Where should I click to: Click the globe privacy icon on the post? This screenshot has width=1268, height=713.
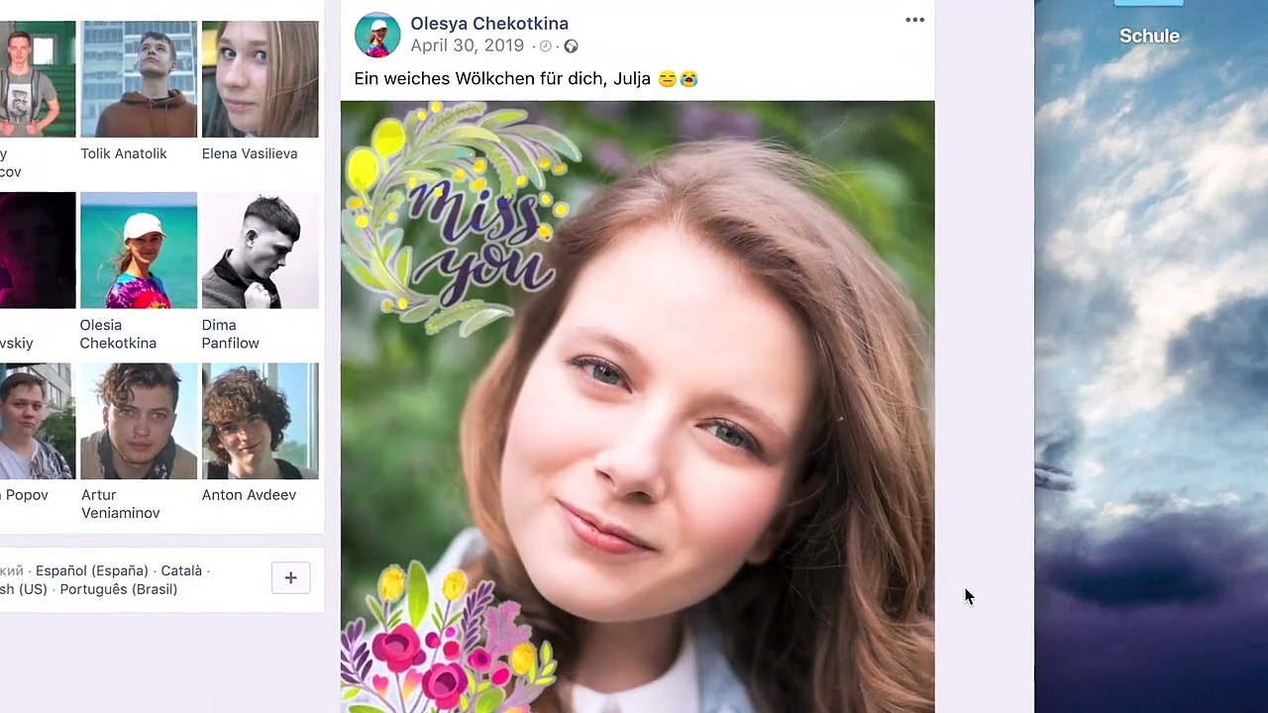[x=571, y=46]
